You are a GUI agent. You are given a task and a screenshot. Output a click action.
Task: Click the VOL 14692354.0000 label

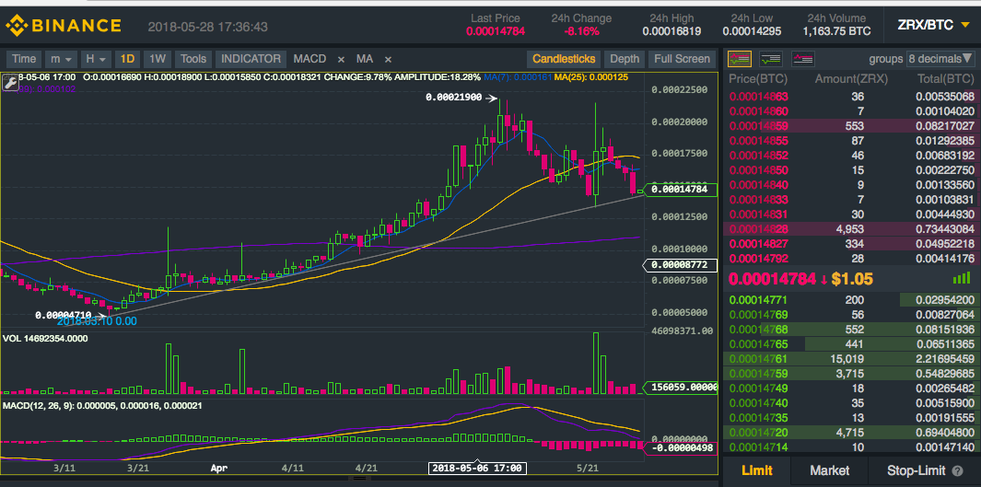[46, 338]
